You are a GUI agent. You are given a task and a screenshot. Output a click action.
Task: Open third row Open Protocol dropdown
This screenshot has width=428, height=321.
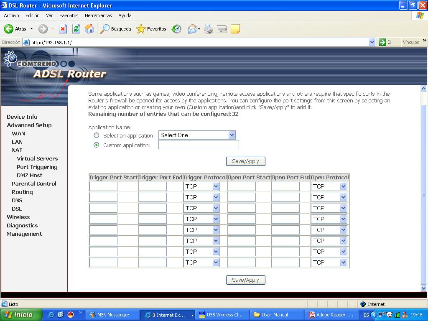tap(329, 208)
